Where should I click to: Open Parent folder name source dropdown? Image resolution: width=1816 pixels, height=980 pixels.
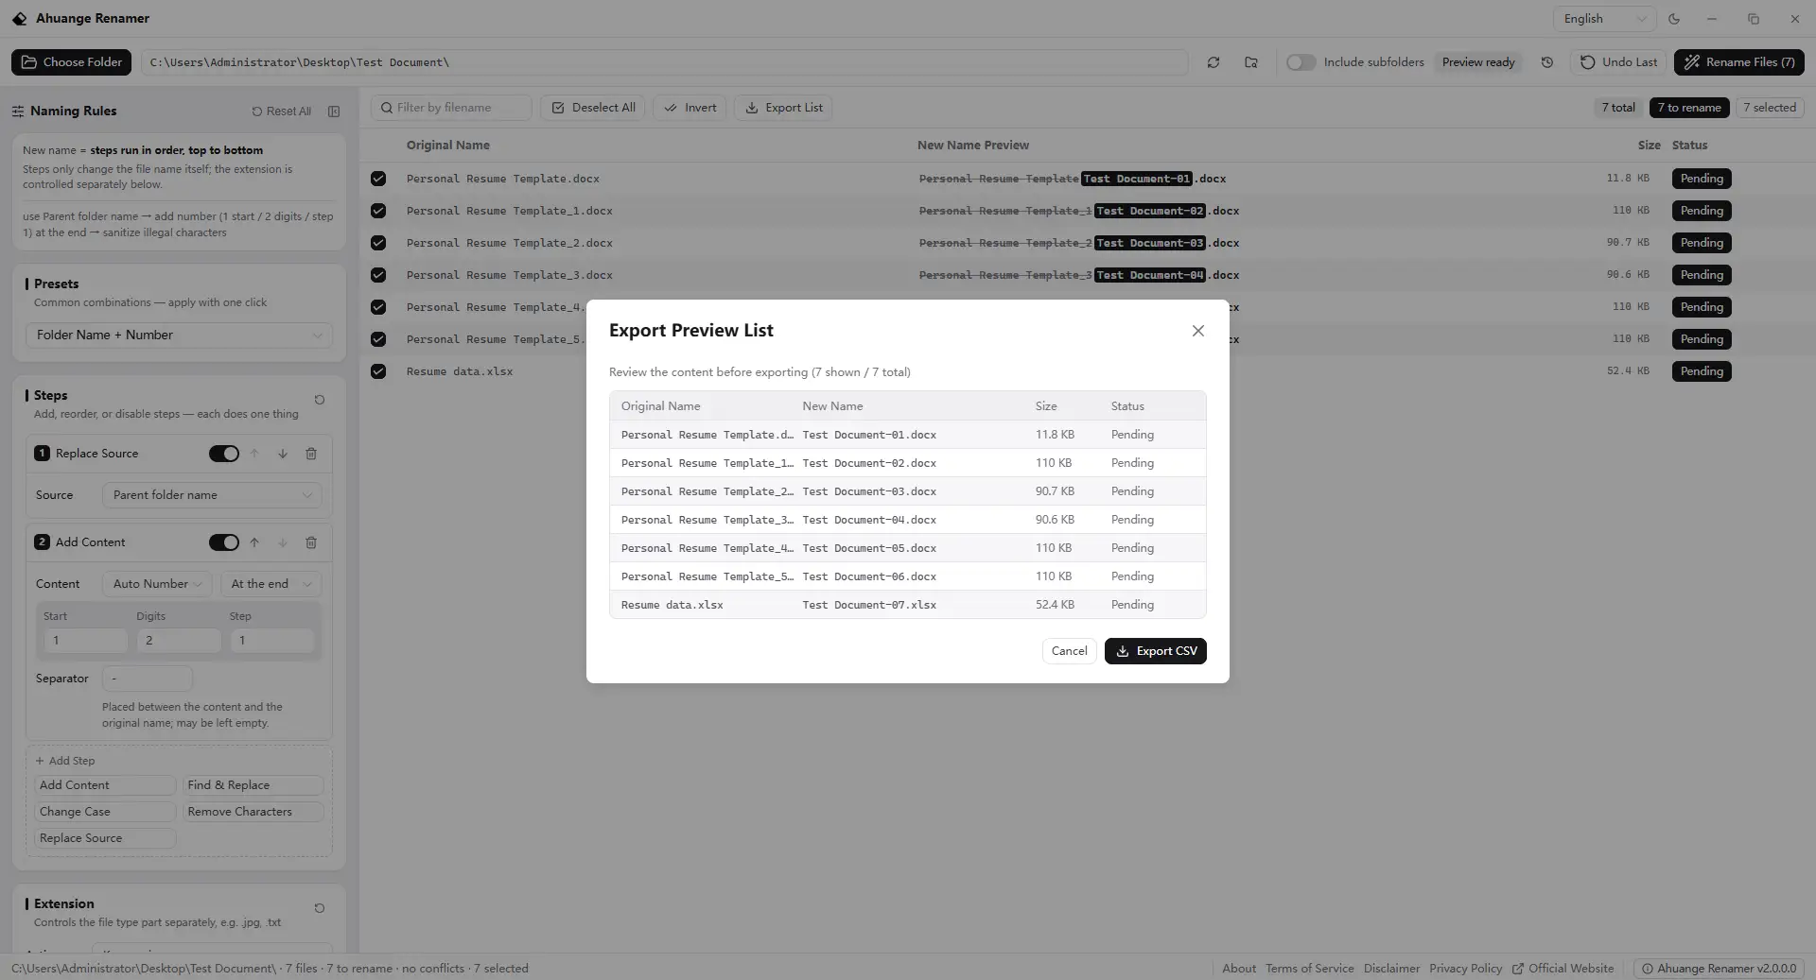[212, 495]
